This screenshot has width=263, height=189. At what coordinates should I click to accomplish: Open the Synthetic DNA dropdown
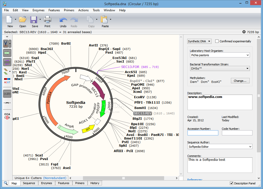point(199,41)
